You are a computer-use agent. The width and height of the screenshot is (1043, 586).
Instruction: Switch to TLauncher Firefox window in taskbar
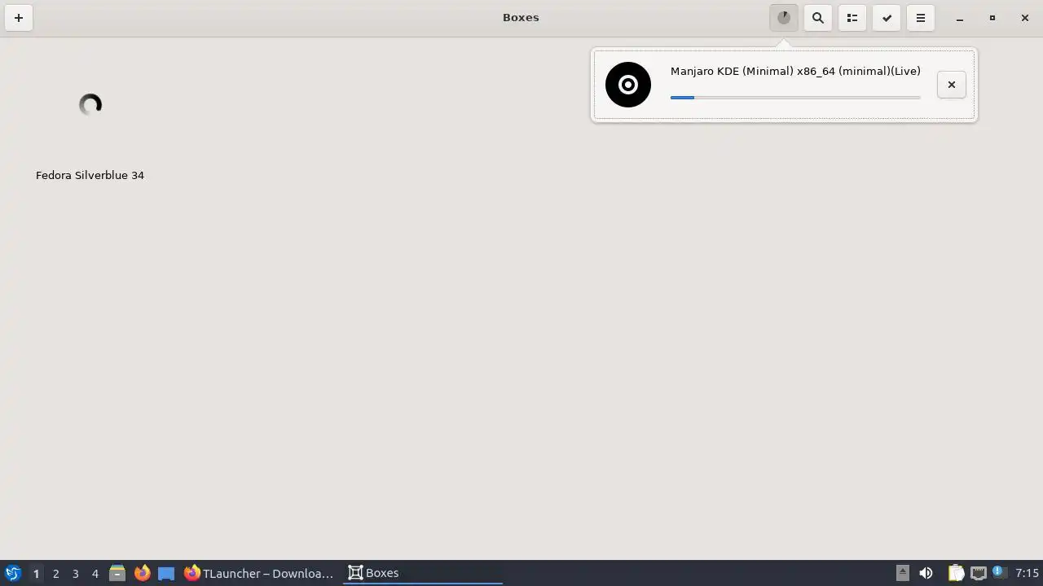click(259, 573)
